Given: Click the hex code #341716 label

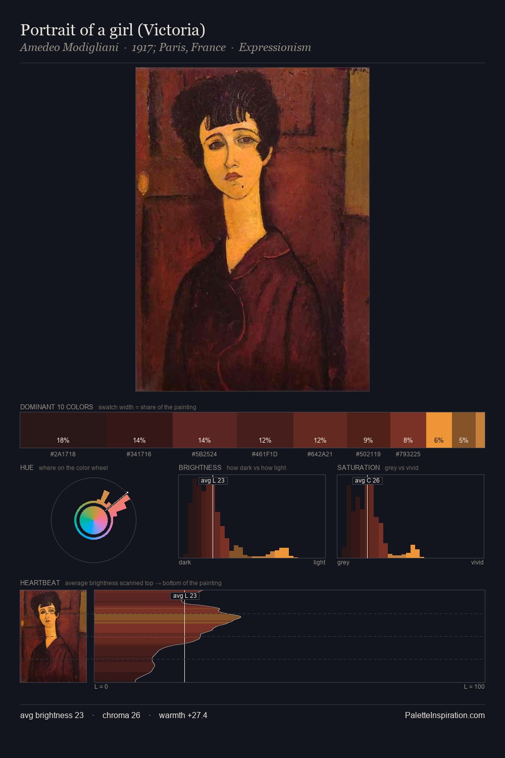Looking at the screenshot, I should tap(139, 454).
